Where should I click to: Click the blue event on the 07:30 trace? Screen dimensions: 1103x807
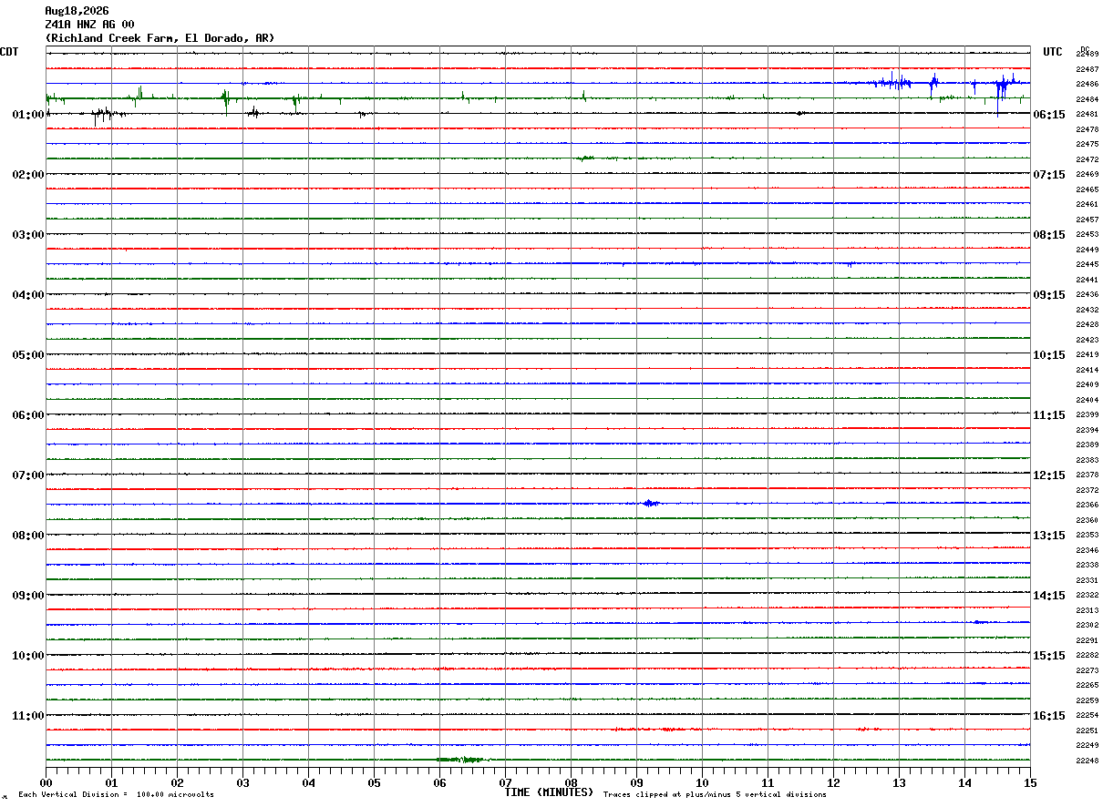[650, 503]
